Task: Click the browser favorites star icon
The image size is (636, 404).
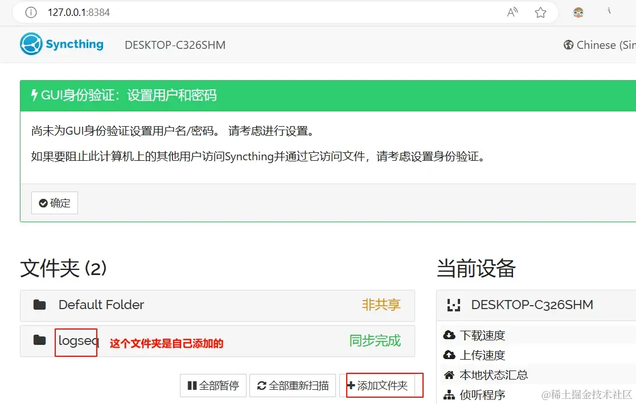Action: point(540,11)
